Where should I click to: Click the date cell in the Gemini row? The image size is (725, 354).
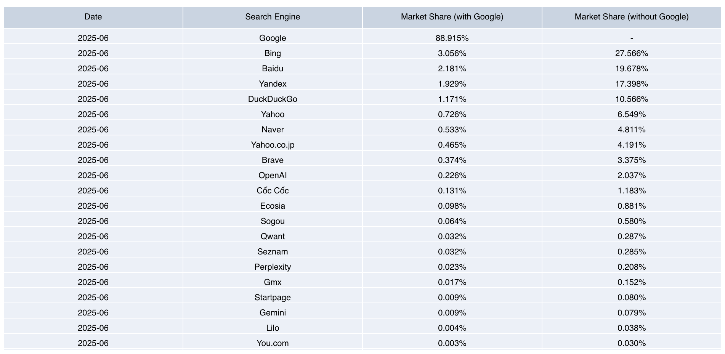[93, 313]
